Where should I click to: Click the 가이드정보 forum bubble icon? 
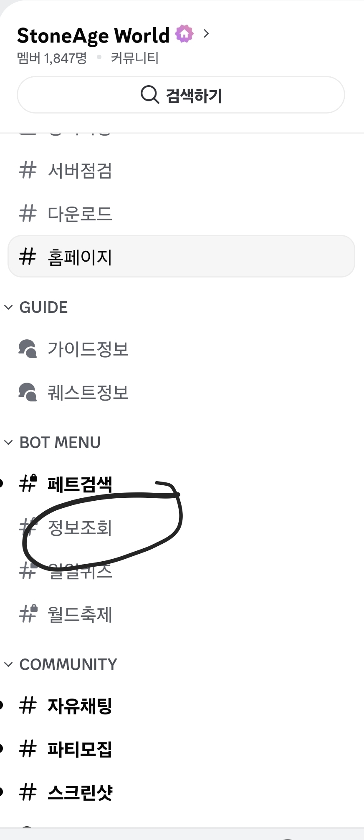(28, 349)
